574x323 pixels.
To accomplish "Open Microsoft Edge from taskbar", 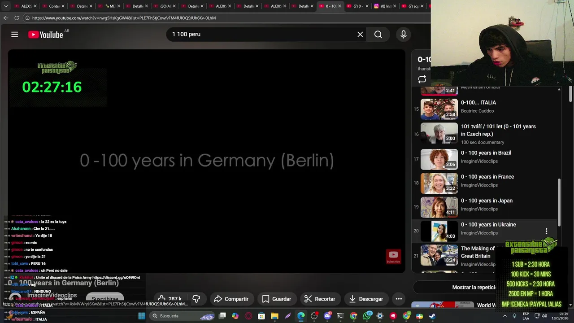I will pyautogui.click(x=301, y=316).
